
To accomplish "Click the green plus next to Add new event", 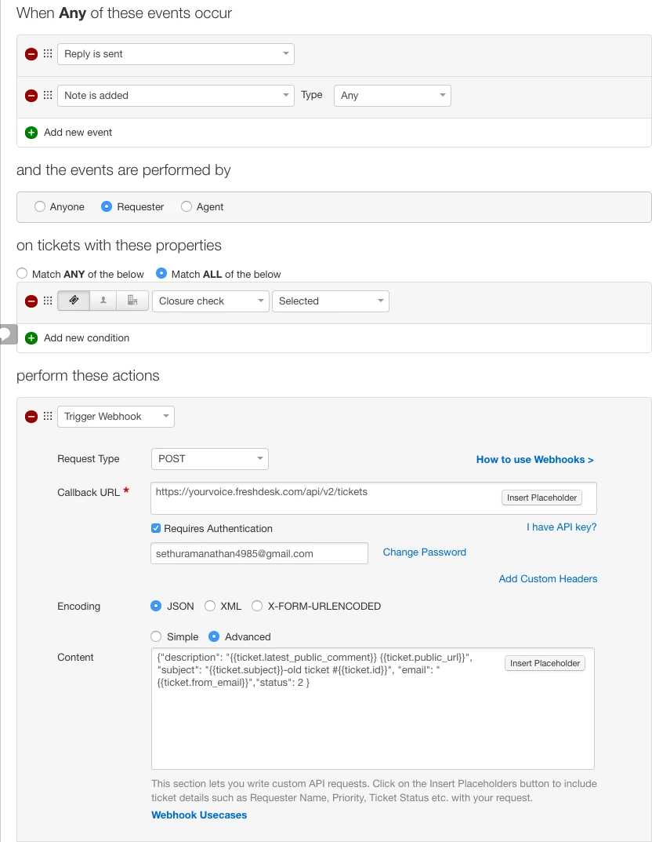I will (x=31, y=133).
